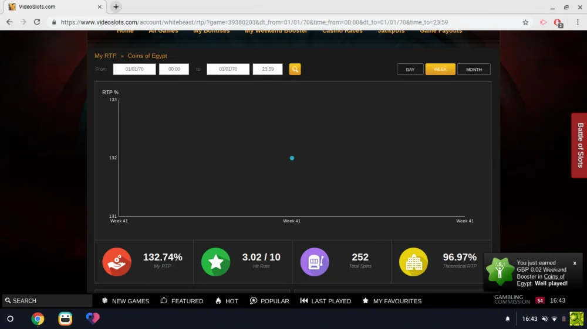
Task: Click the From time field 00:00
Action: (x=174, y=69)
